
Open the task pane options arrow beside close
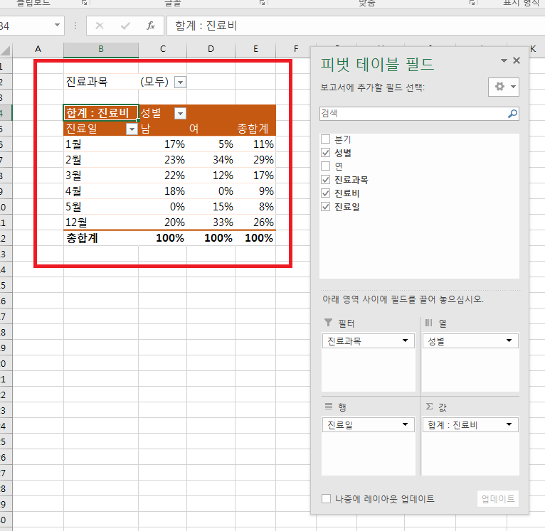pyautogui.click(x=504, y=61)
